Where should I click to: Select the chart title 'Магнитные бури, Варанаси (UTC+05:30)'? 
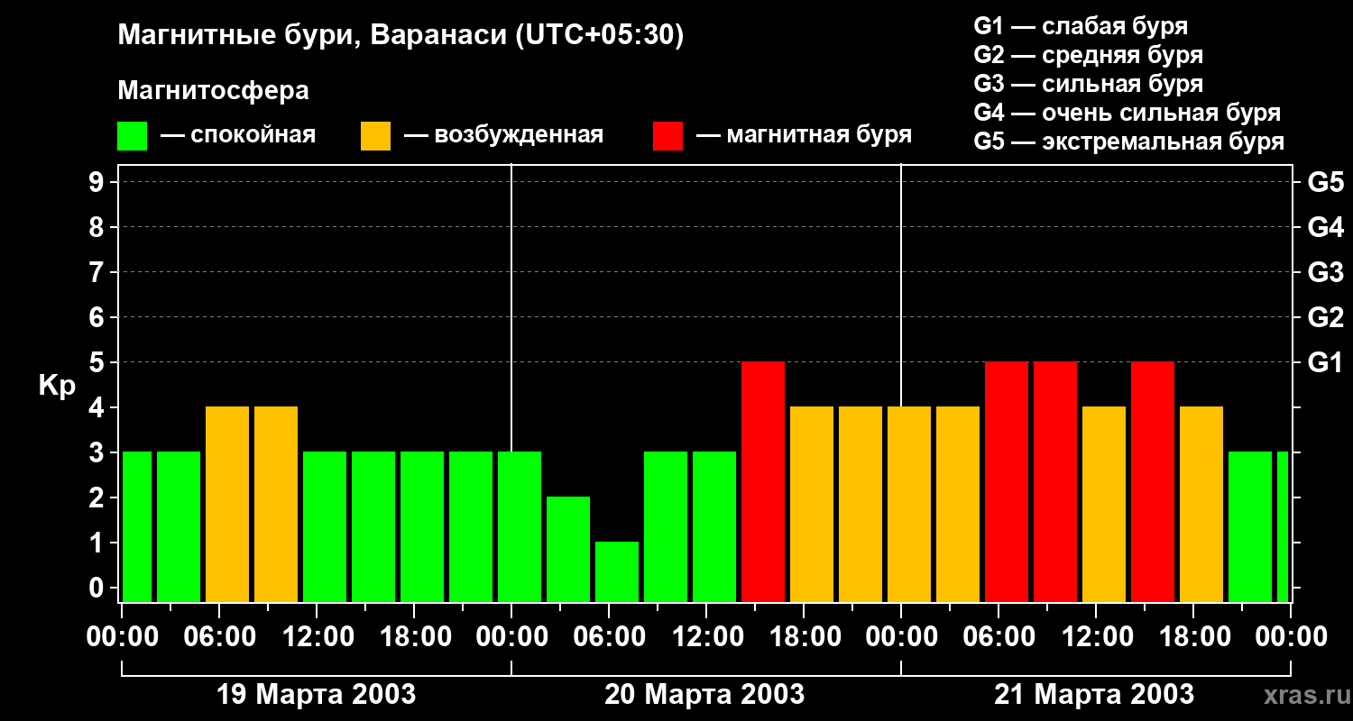400,35
